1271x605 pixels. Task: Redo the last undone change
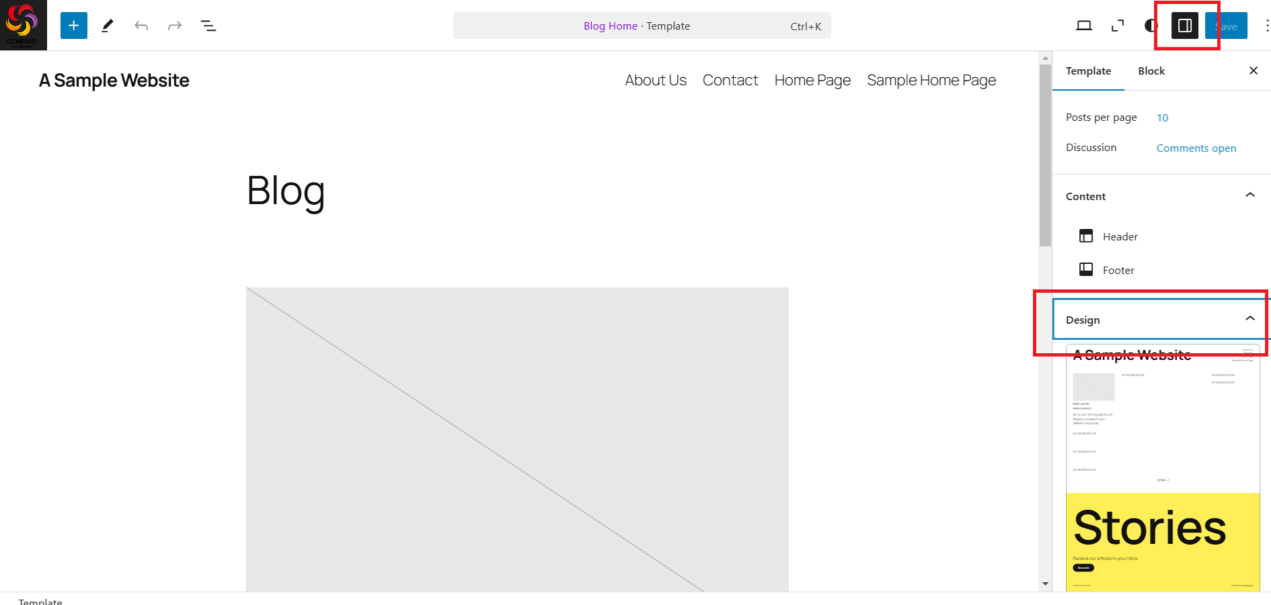pyautogui.click(x=175, y=26)
